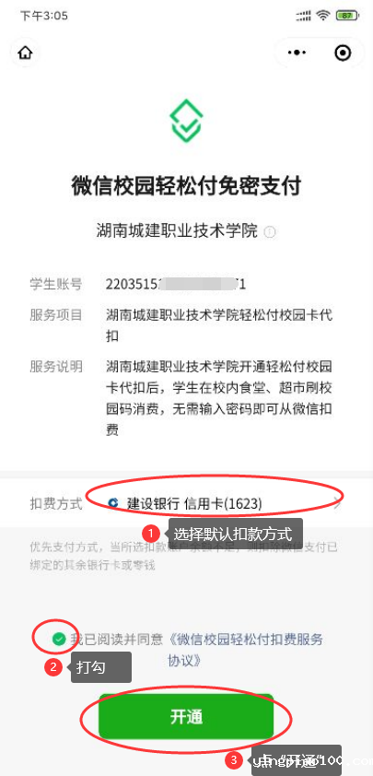Tap the 服务说明 description paragraph
The width and height of the screenshot is (373, 776).
point(218,398)
